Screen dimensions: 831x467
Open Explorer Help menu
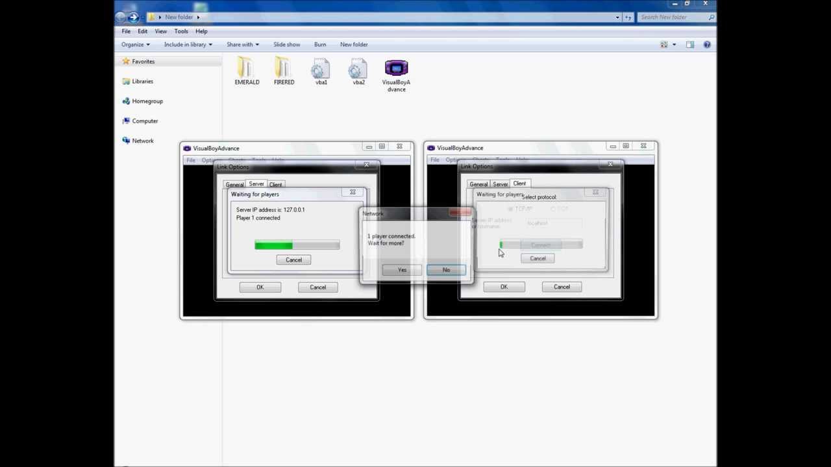201,31
